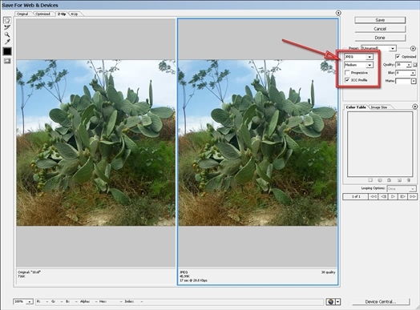
Task: Switch to the 4-Up tab
Action: click(75, 14)
